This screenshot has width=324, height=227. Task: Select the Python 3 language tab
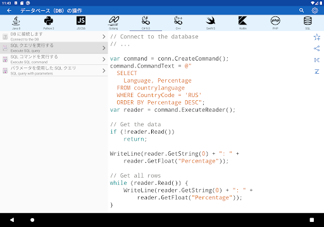pyautogui.click(x=49, y=23)
